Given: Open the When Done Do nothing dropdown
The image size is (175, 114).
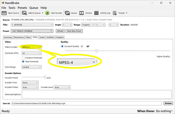Looking at the screenshot, I should point(164,111).
